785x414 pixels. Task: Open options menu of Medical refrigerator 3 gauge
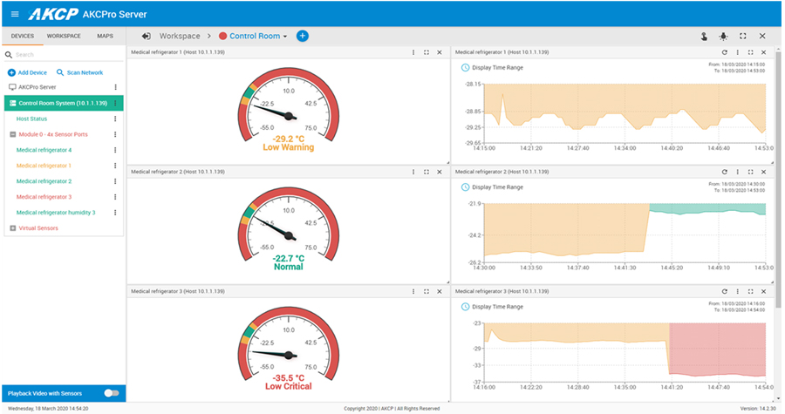pos(413,291)
